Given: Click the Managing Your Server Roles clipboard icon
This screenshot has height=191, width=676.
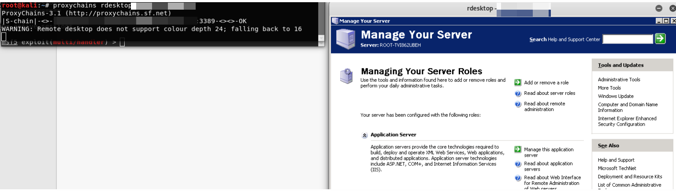Looking at the screenshot, I should tap(346, 76).
